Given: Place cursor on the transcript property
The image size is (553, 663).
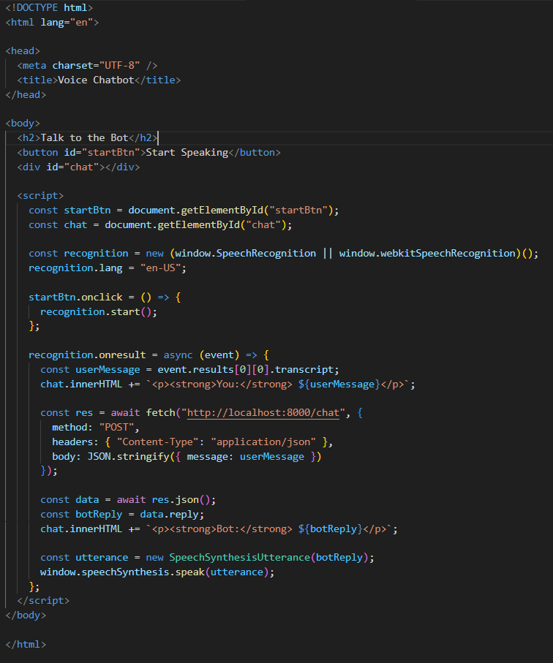Looking at the screenshot, I should click(x=309, y=369).
